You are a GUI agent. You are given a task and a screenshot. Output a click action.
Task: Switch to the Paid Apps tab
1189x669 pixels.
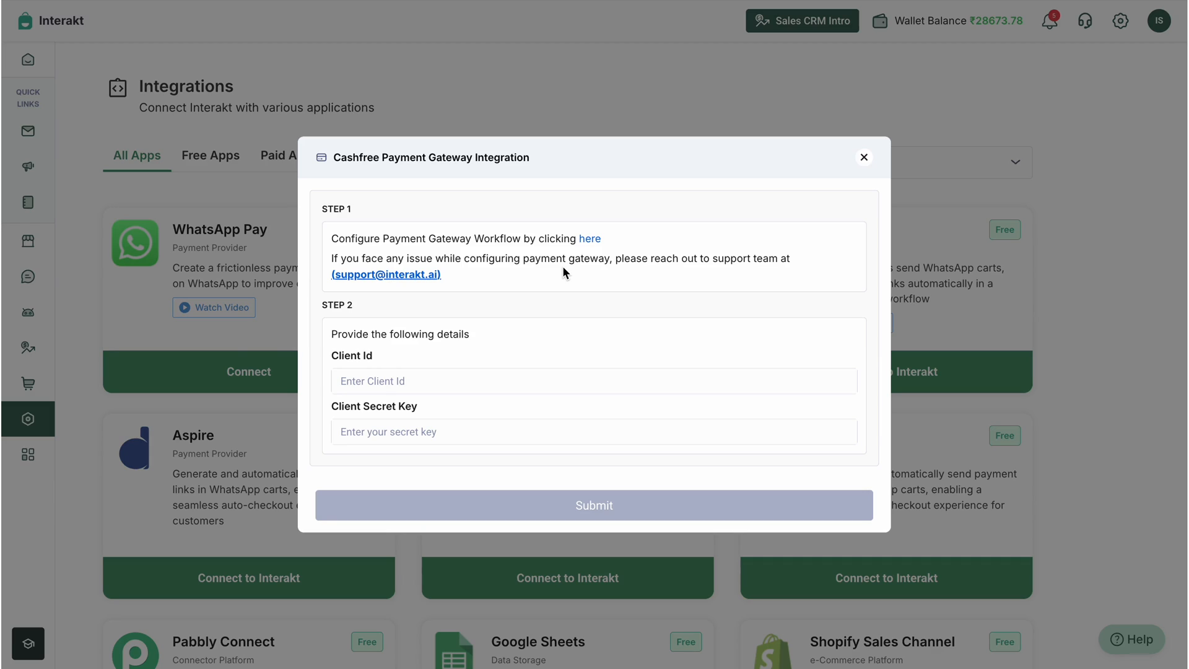coord(279,155)
